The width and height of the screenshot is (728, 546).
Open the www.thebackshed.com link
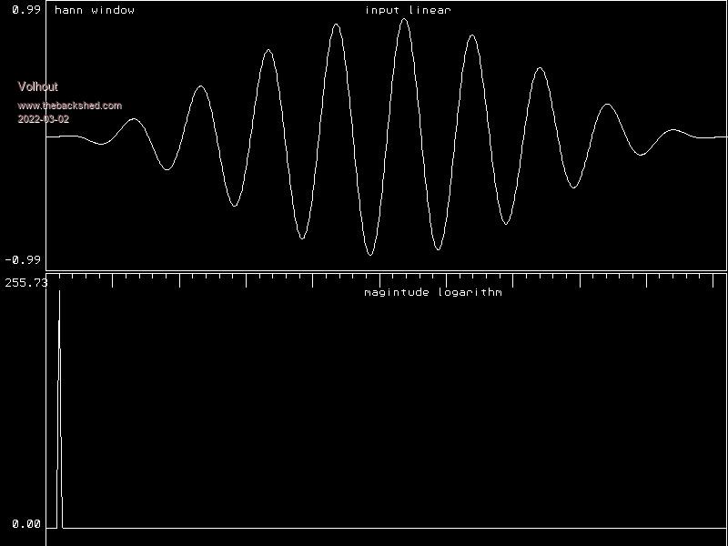70,106
